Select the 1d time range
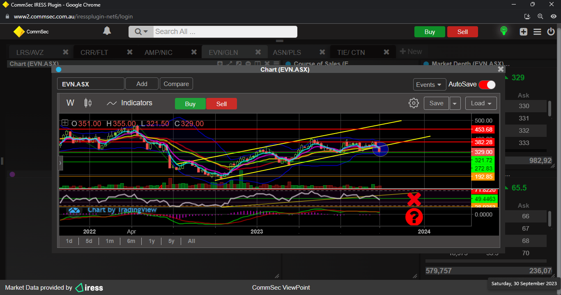561x295 pixels. (69, 241)
